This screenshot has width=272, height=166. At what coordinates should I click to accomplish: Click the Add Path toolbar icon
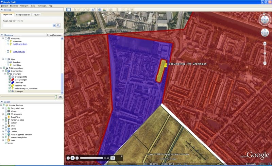pyautogui.click(x=84, y=10)
